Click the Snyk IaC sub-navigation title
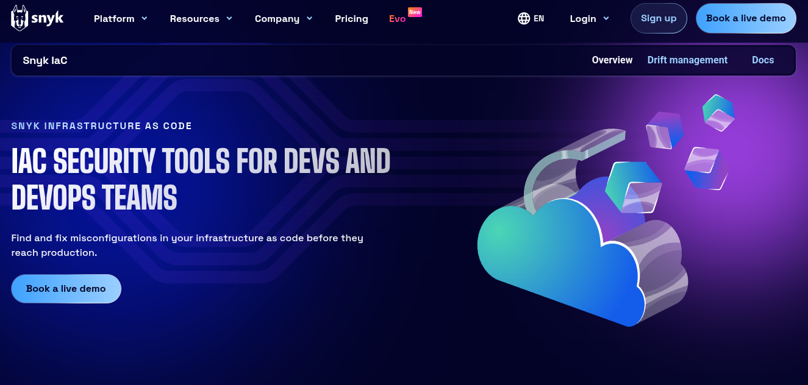Image resolution: width=808 pixels, height=385 pixels. (x=45, y=60)
